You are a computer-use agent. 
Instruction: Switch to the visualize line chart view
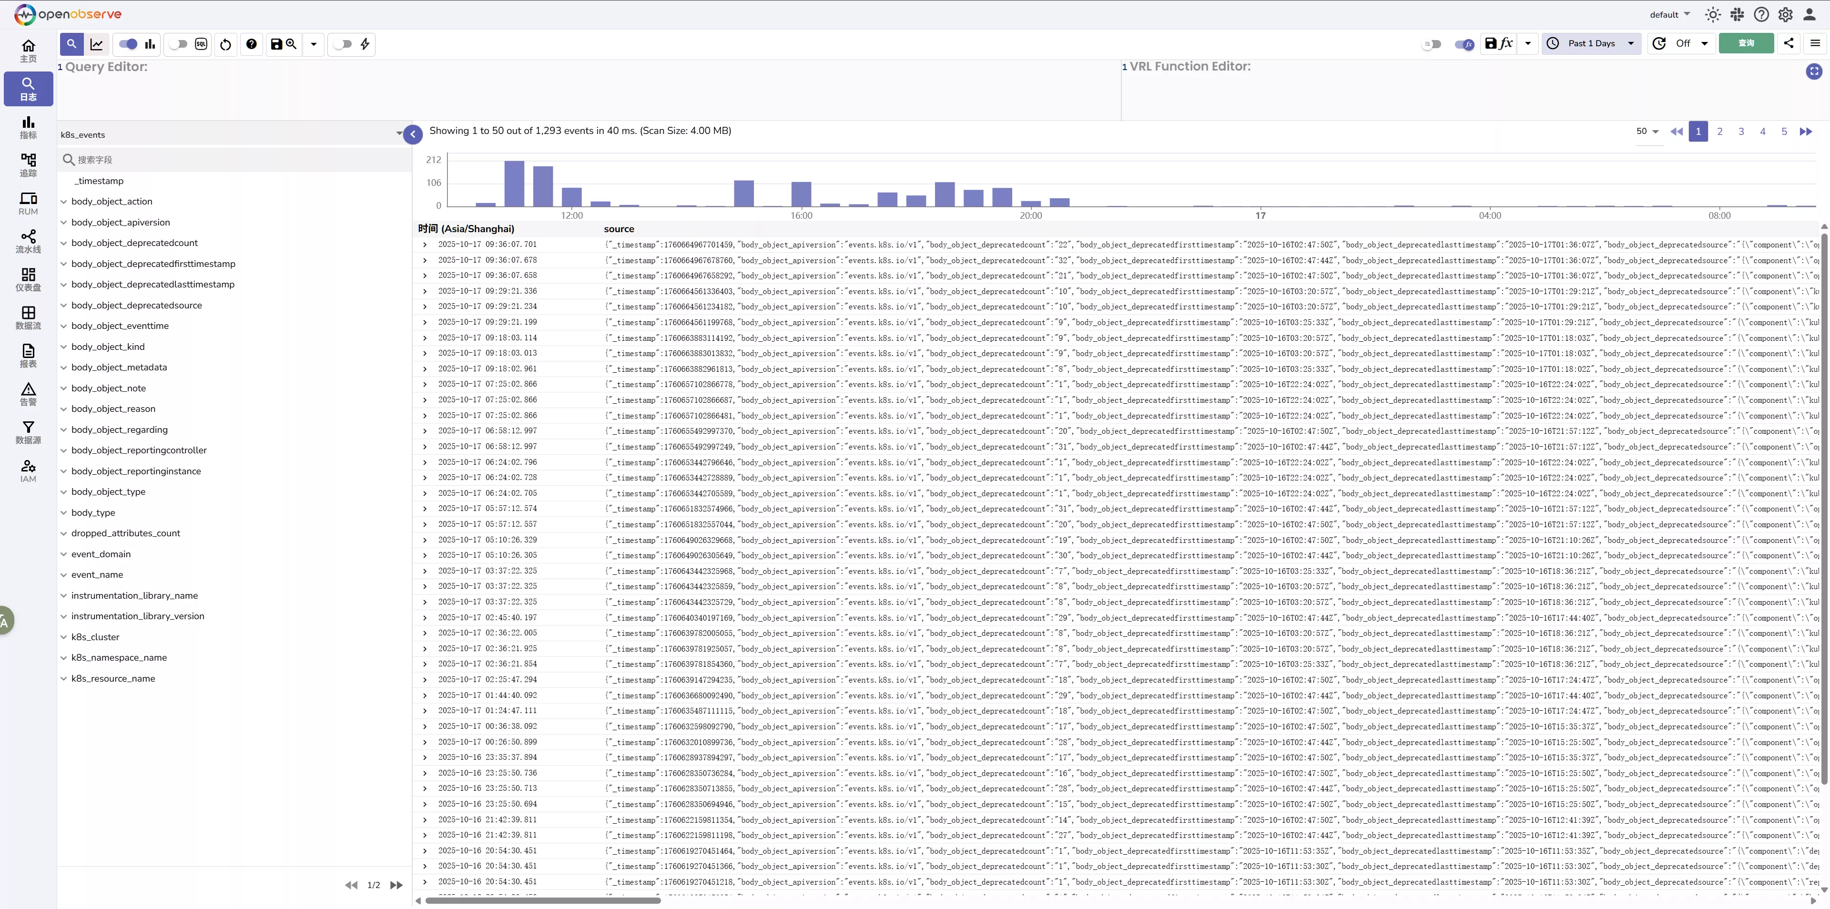click(97, 44)
